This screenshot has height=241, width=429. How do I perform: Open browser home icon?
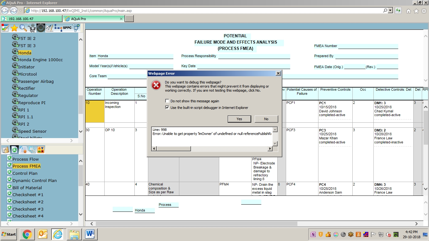point(409,11)
